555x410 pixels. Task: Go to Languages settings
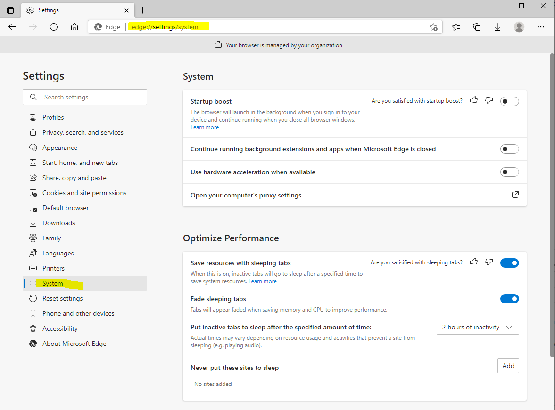tap(85, 253)
